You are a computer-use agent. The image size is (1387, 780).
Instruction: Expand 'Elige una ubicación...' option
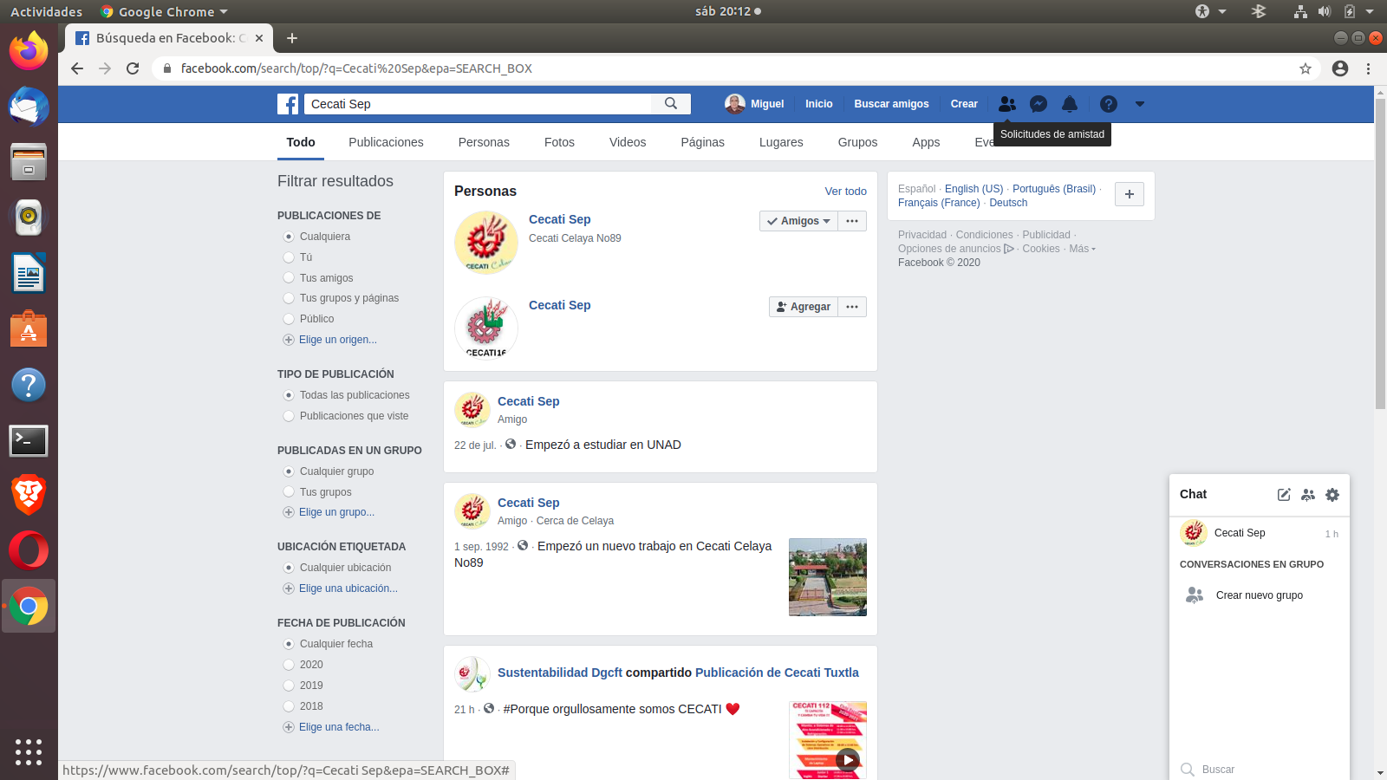pyautogui.click(x=348, y=588)
